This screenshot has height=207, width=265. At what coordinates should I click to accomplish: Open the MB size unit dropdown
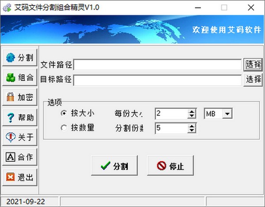227,114
